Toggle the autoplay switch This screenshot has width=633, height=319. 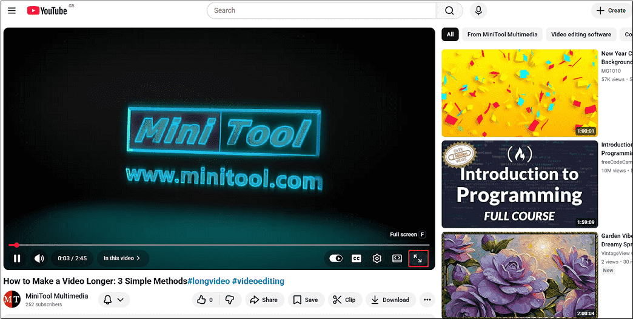coord(336,258)
